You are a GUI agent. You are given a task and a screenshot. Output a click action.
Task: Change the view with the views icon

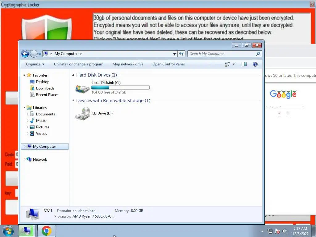[x=227, y=64]
